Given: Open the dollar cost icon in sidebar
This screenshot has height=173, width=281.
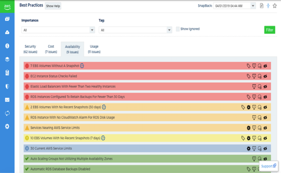Looking at the screenshot, I should point(7,46).
